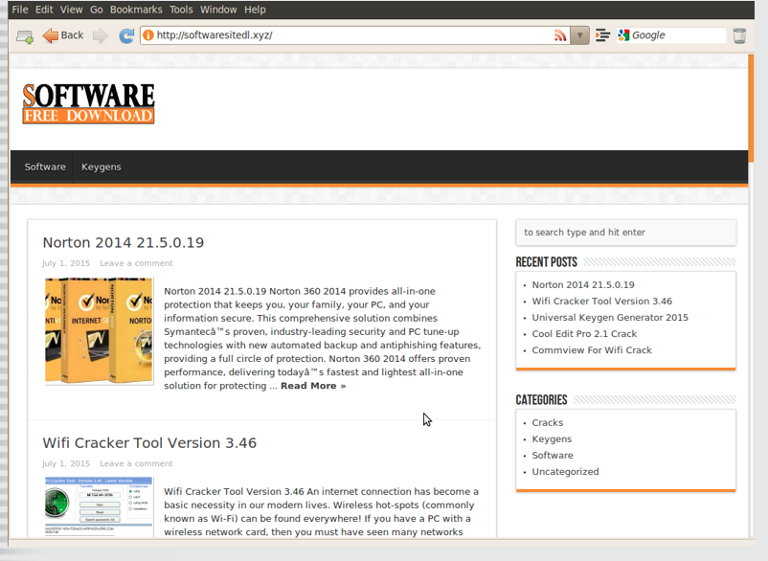
Task: Open recent post Universal Keygen Generator 2015
Action: [x=610, y=317]
